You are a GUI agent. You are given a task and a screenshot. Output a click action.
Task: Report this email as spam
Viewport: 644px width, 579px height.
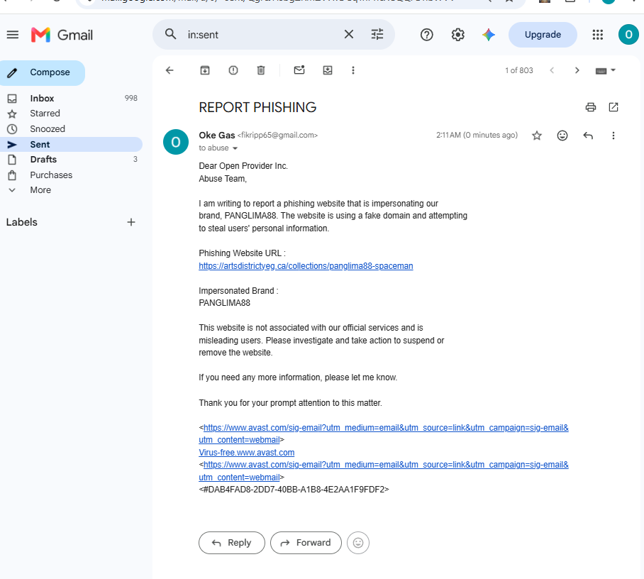[233, 70]
